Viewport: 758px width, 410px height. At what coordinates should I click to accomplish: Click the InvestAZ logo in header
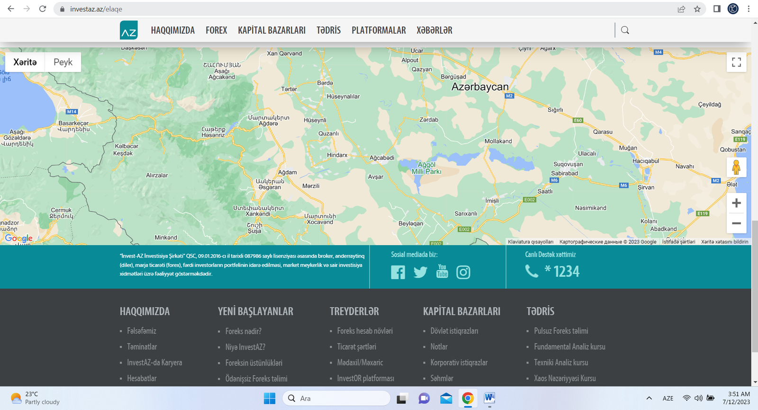tap(129, 30)
